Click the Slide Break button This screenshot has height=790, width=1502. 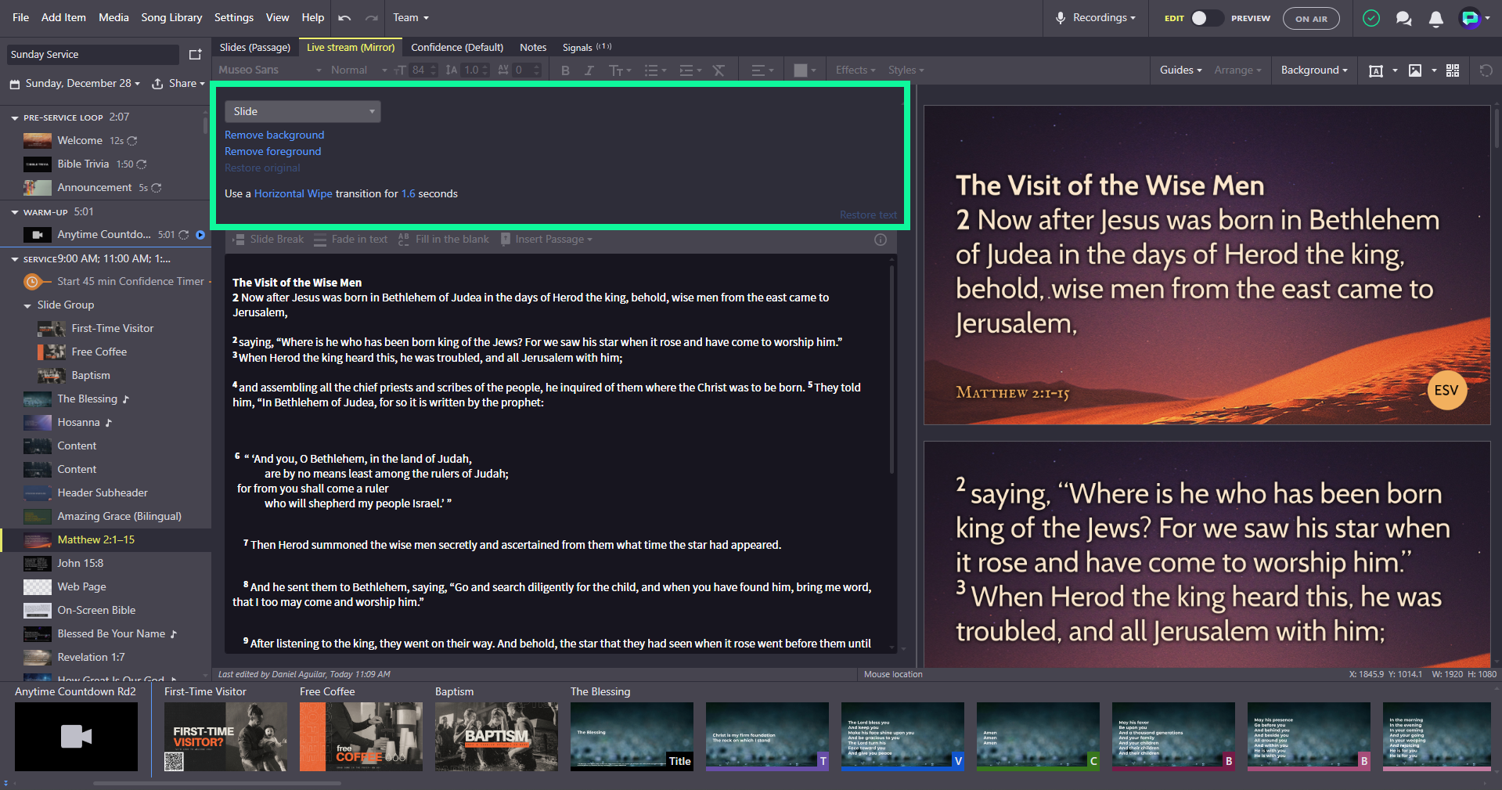(268, 240)
